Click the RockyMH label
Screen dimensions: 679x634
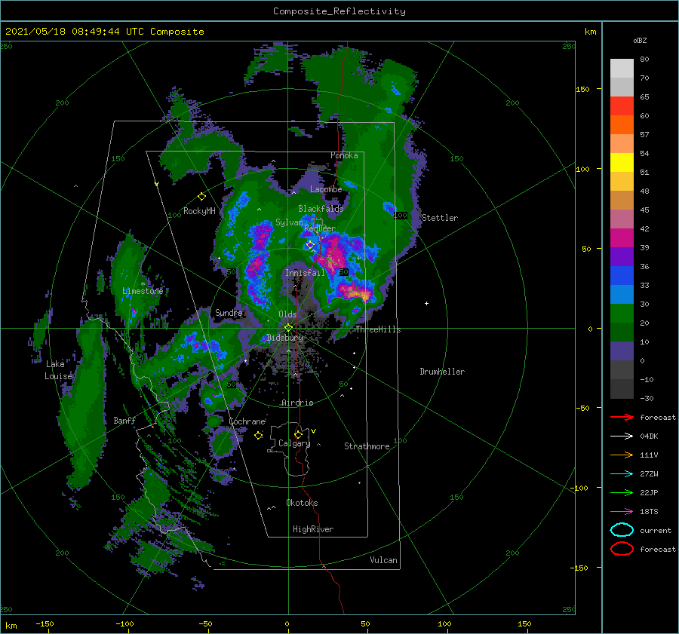click(x=199, y=211)
